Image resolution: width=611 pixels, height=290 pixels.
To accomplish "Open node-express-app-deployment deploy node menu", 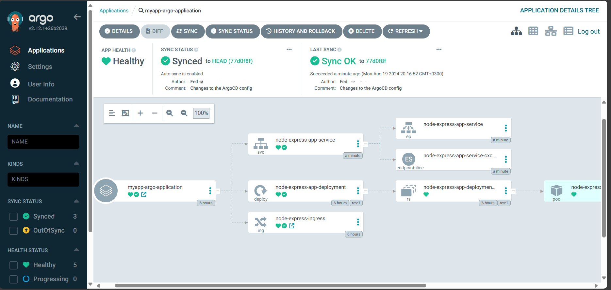I will 358,191.
